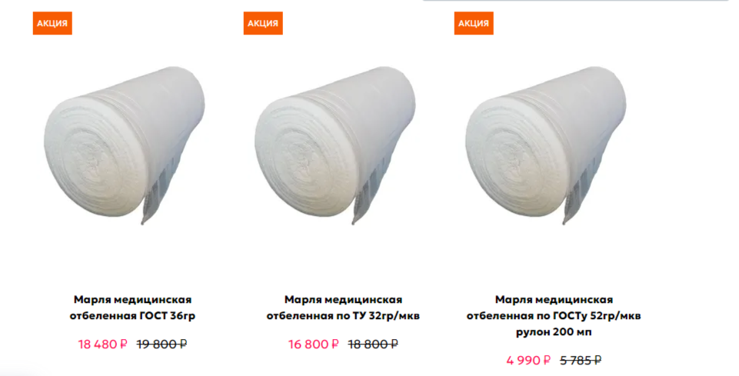739x376 pixels.
Task: Click the 16 800 ₽ sale price
Action: (314, 344)
